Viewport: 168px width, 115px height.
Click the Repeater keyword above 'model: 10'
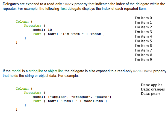[33, 26]
